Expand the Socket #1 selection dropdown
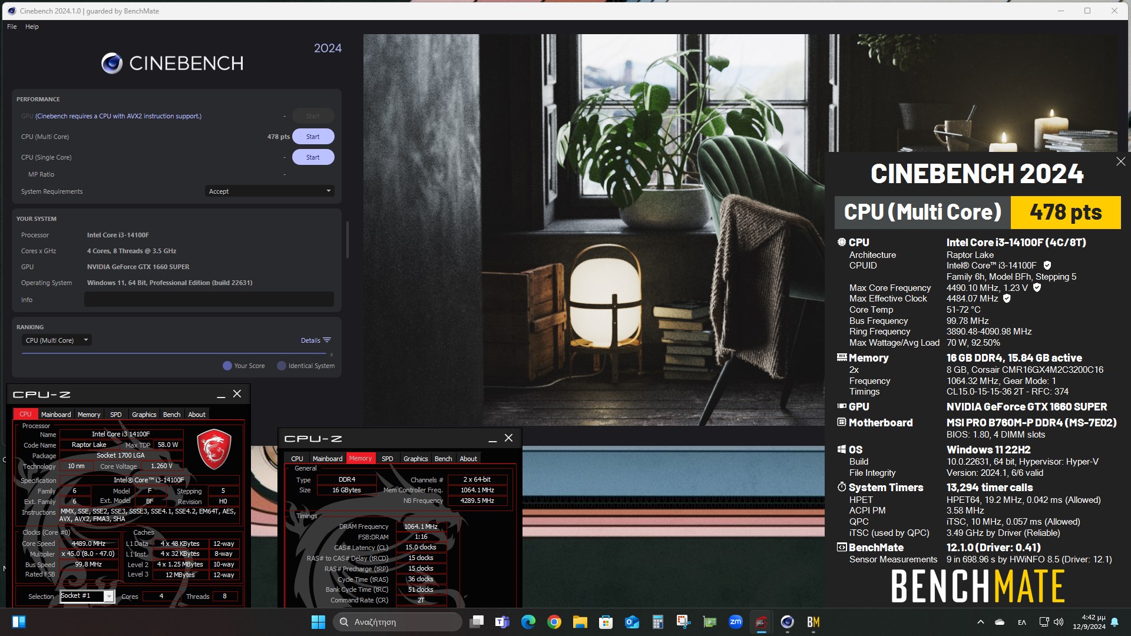The width and height of the screenshot is (1131, 636). pos(109,597)
